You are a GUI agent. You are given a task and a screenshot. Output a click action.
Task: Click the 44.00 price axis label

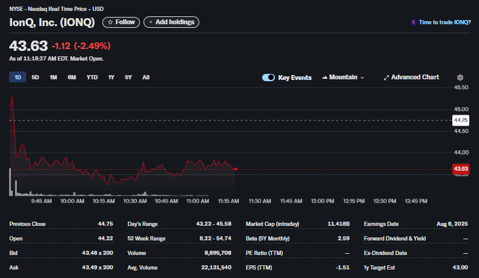click(461, 153)
